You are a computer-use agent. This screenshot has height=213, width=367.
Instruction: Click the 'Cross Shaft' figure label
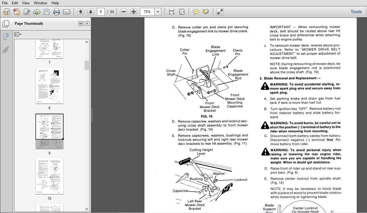coord(171,73)
